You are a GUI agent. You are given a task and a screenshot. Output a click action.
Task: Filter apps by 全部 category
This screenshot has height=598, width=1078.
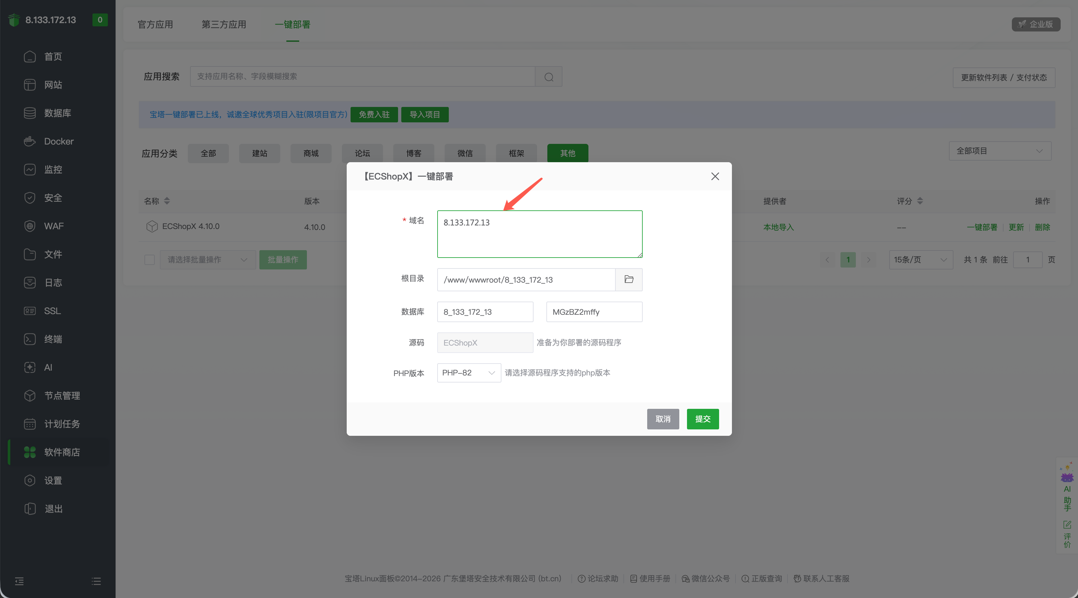coord(208,153)
